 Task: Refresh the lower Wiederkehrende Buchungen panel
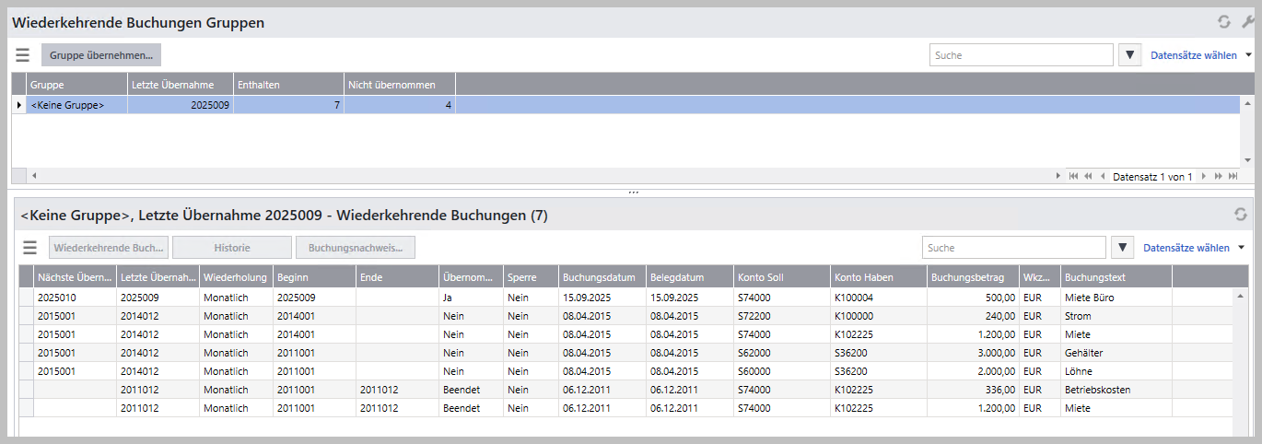click(1240, 215)
